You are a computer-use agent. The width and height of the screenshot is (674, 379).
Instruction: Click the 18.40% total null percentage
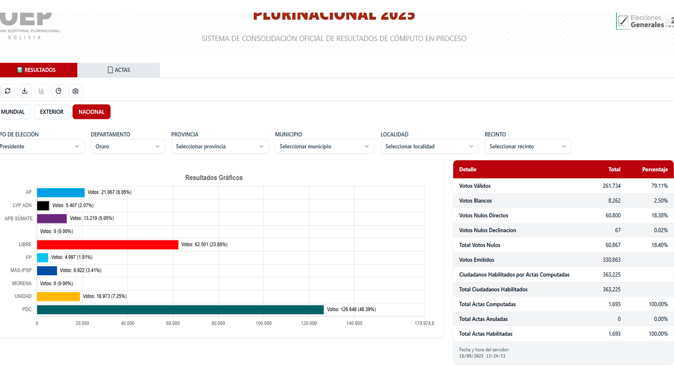[x=660, y=245]
